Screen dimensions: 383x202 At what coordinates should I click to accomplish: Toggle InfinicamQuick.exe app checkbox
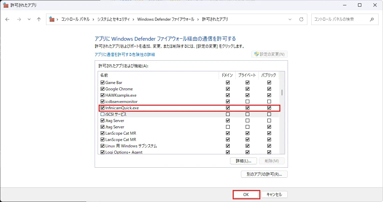[x=103, y=108]
